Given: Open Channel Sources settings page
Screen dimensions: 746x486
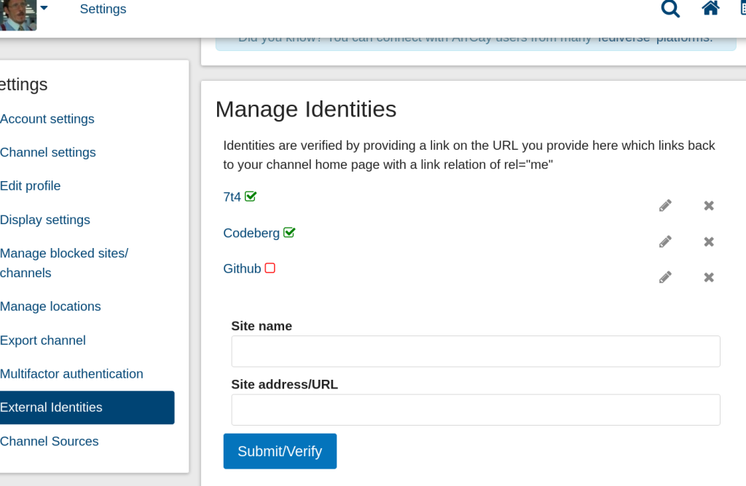Looking at the screenshot, I should pos(50,442).
